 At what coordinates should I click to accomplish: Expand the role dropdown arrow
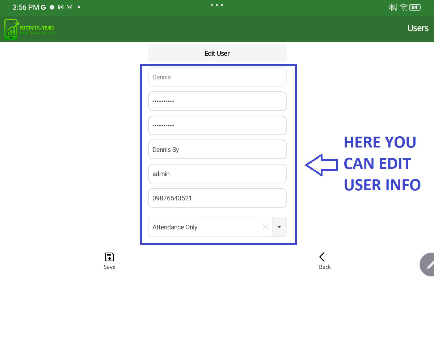pyautogui.click(x=279, y=227)
